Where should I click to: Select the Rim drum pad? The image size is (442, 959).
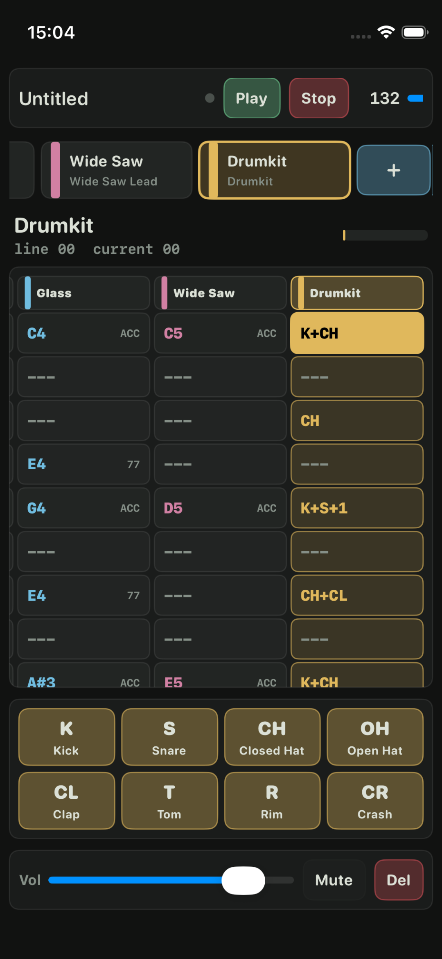point(272,800)
